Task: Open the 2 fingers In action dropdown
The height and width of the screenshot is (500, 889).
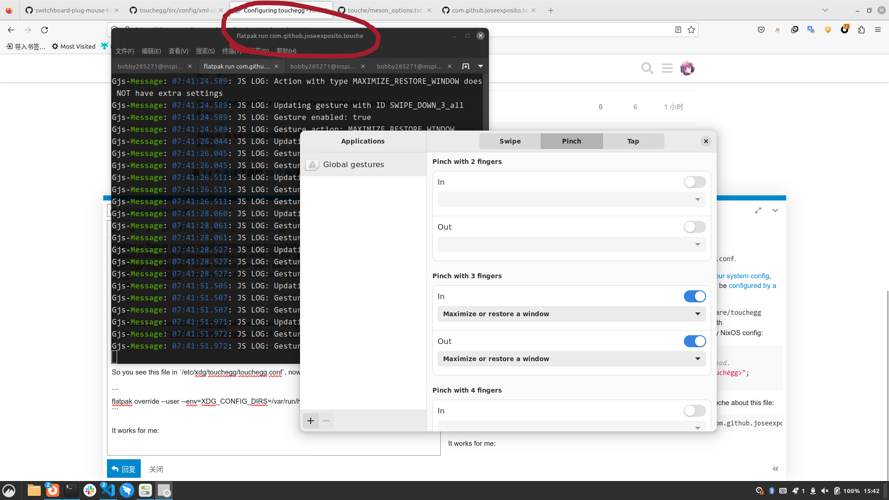Action: tap(571, 200)
